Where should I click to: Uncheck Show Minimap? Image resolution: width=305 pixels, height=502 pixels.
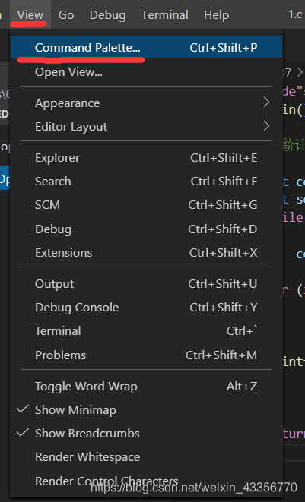tap(146, 410)
